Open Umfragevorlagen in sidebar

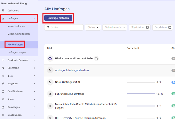click(x=16, y=52)
